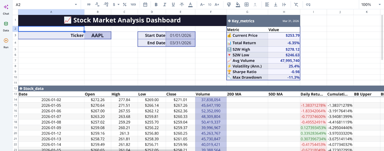This screenshot has width=384, height=151.
Task: Increase decimal places
Action: pyautogui.click(x=106, y=4)
